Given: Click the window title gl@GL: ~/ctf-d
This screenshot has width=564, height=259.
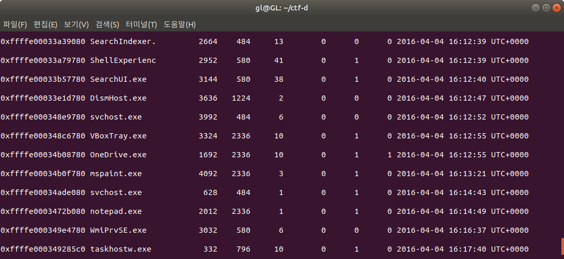Looking at the screenshot, I should click(x=281, y=7).
